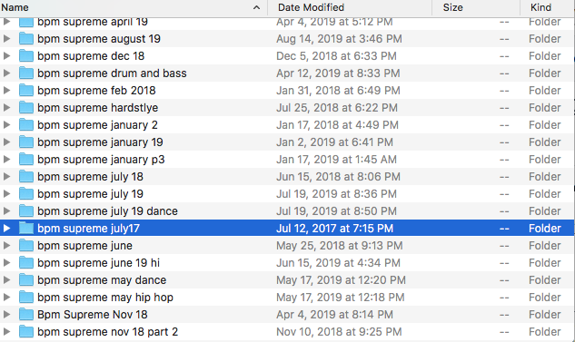Image resolution: width=575 pixels, height=342 pixels.
Task: Select the bpm supreme july 19 name
Action: coord(90,194)
